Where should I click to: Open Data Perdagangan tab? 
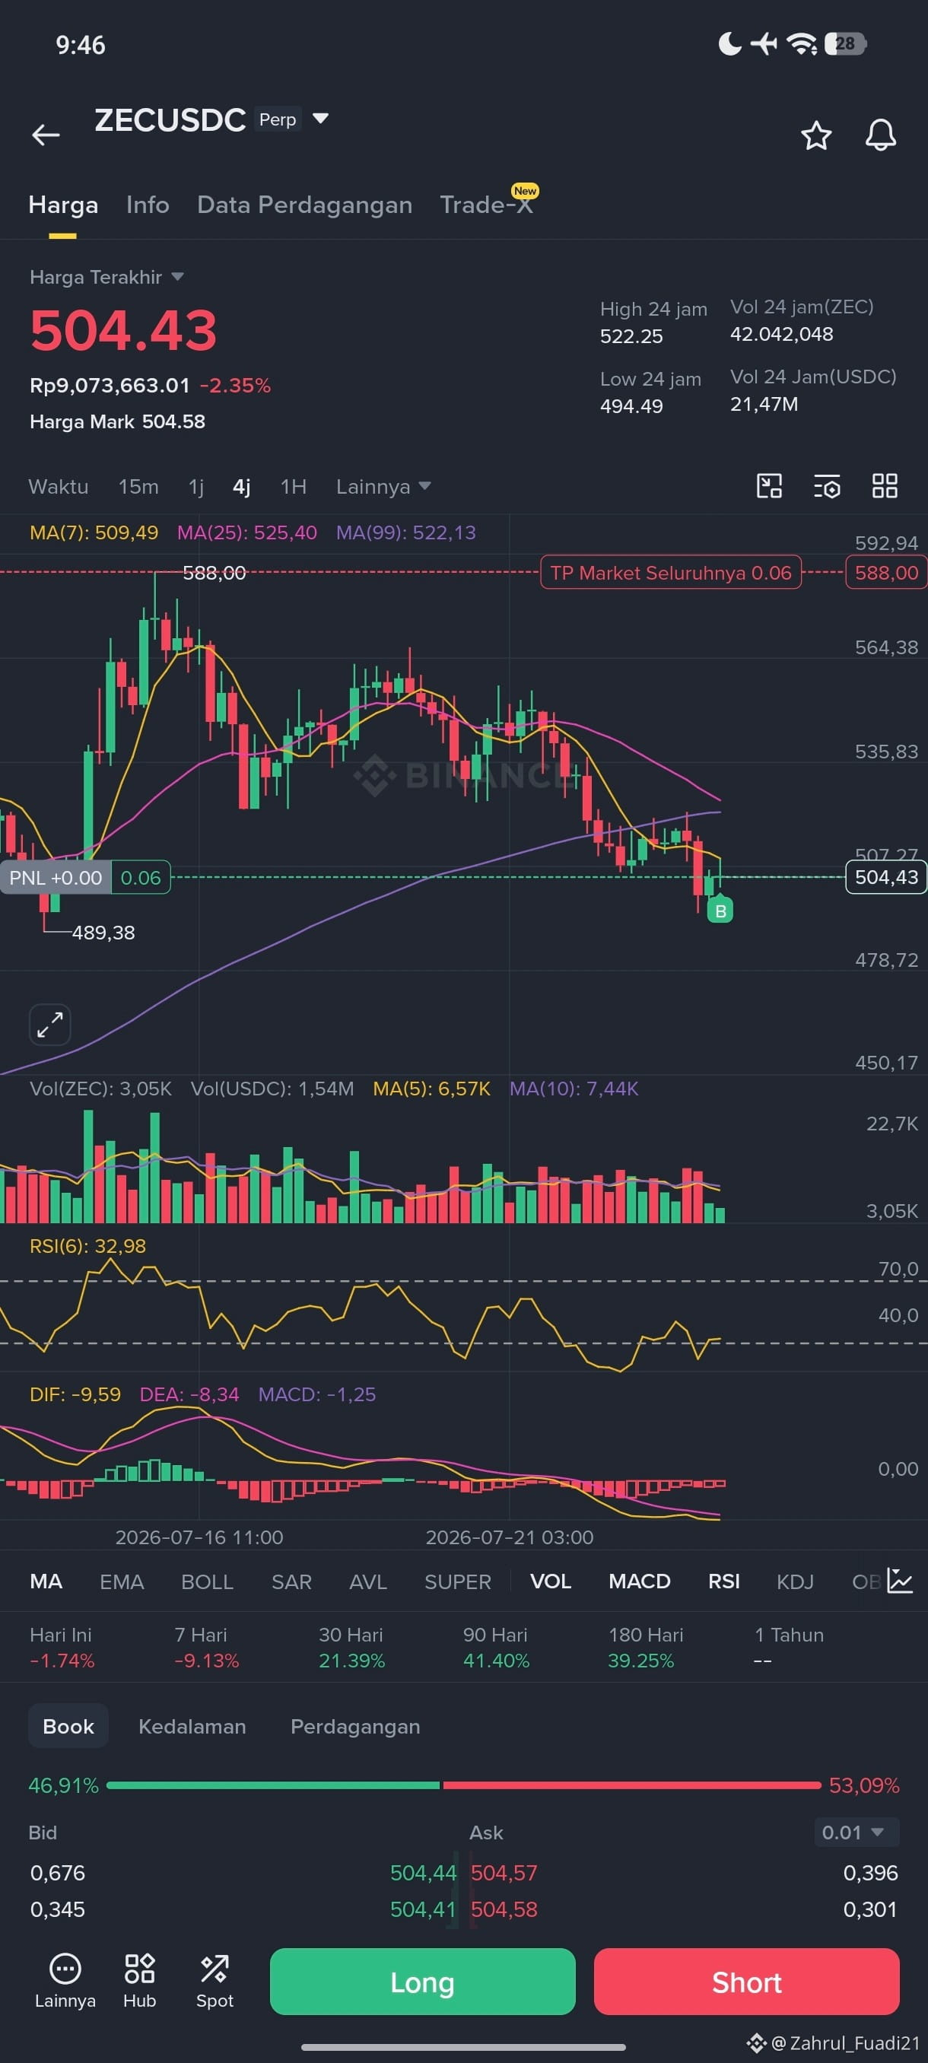[304, 205]
